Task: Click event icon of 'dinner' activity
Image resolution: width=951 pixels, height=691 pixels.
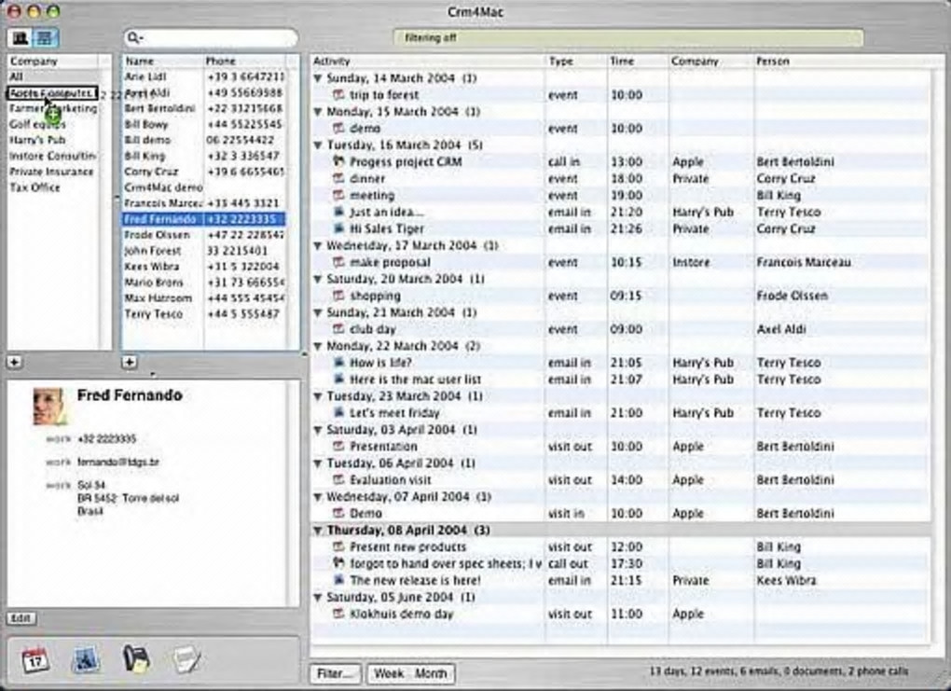Action: point(339,178)
